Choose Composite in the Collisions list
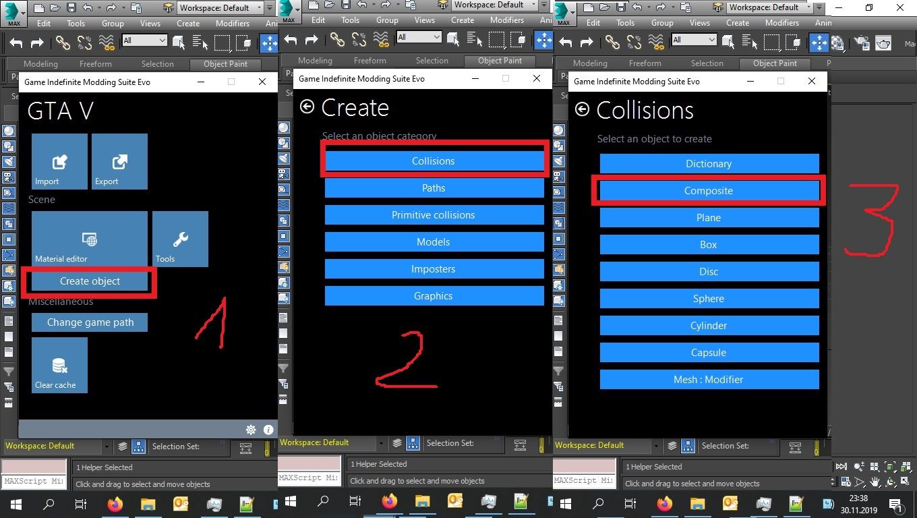Screen dimensions: 917x518 [709, 191]
